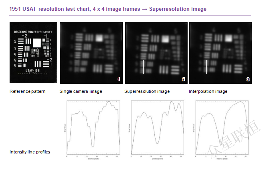
Task: Select the Superresolution image thumbnail
Action: [x=156, y=53]
